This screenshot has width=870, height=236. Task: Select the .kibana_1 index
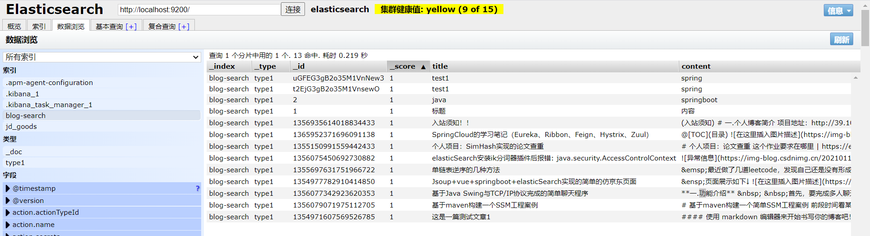click(x=102, y=94)
